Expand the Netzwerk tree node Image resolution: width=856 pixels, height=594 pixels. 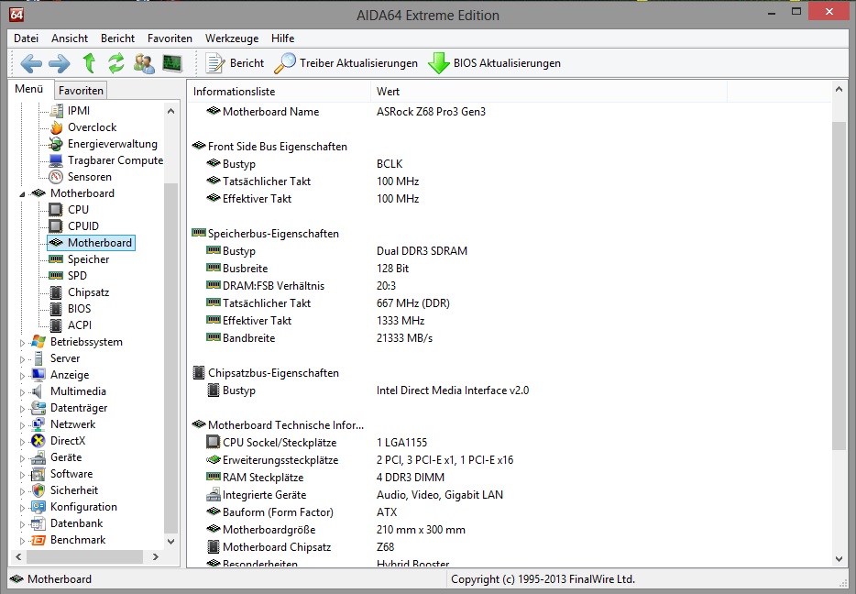(22, 424)
